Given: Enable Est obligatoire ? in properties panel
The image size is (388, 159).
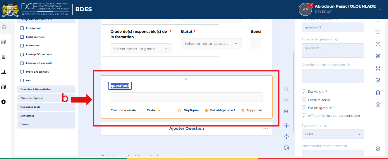Looking at the screenshot, I should (x=304, y=108).
